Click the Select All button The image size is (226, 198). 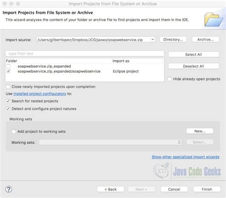(194, 54)
